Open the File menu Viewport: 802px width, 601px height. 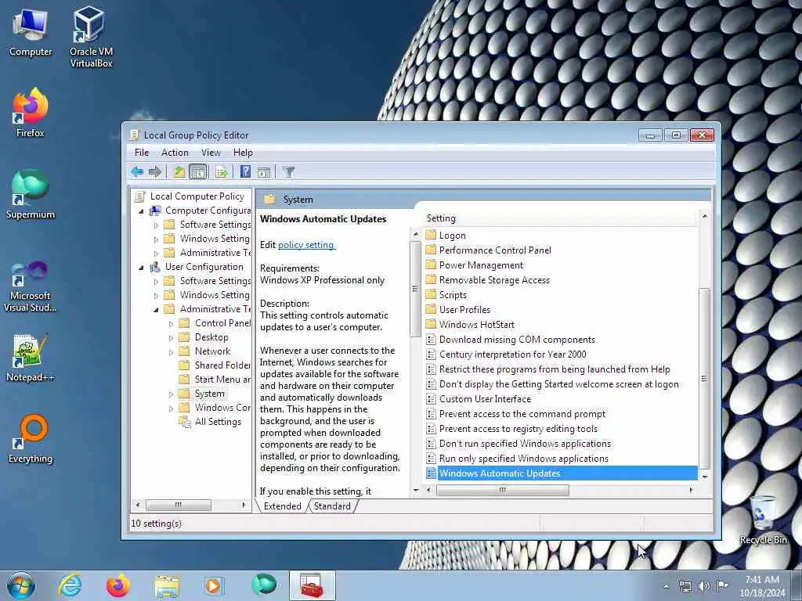coord(142,153)
